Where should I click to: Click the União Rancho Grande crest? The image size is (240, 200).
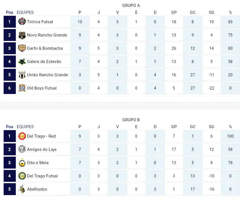22,75
